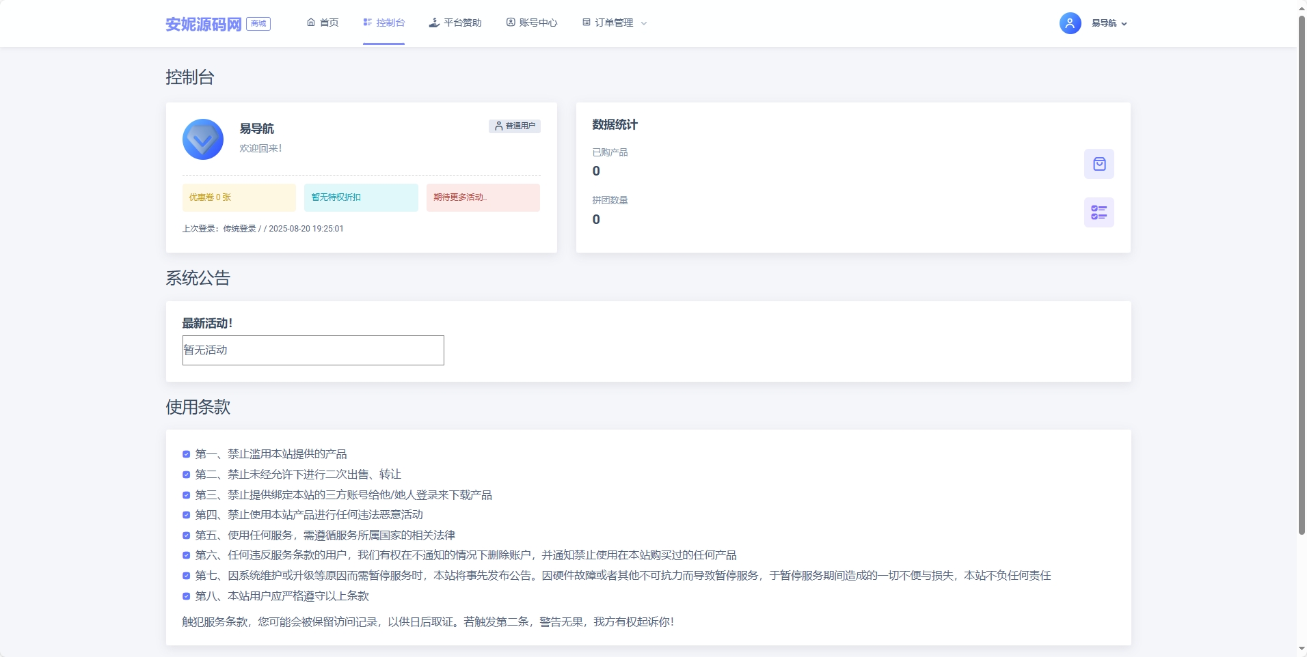The width and height of the screenshot is (1307, 657).
Task: Click the 暂无活动 announcement text box
Action: point(312,350)
